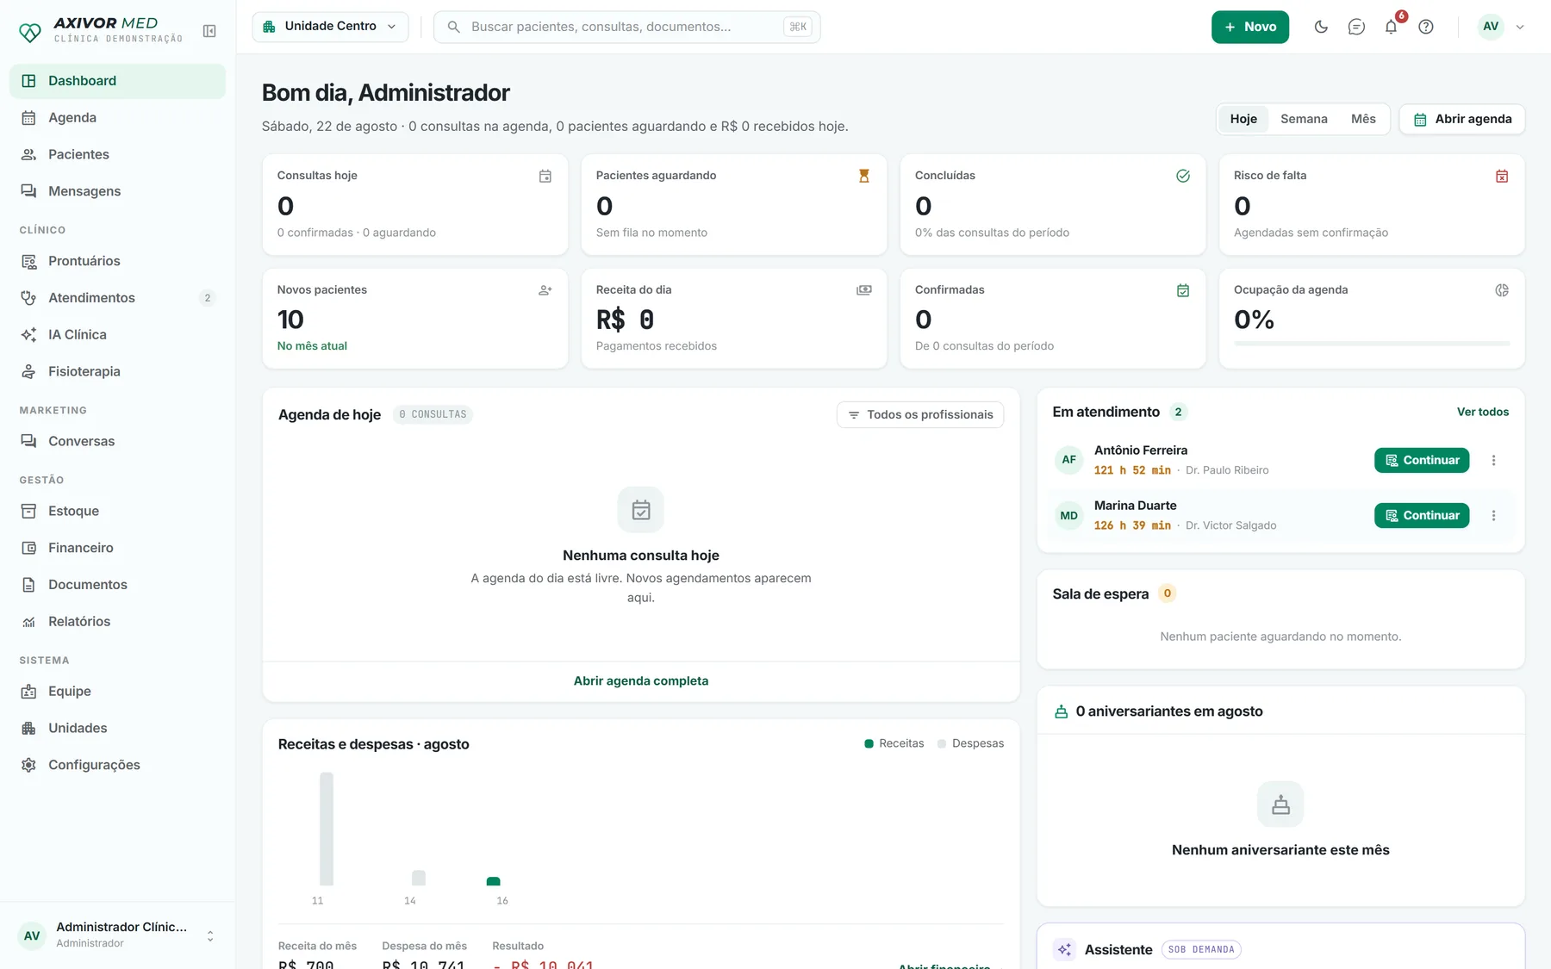The height and width of the screenshot is (969, 1551).
Task: Expand the AV user account menu chevron
Action: [1520, 27]
